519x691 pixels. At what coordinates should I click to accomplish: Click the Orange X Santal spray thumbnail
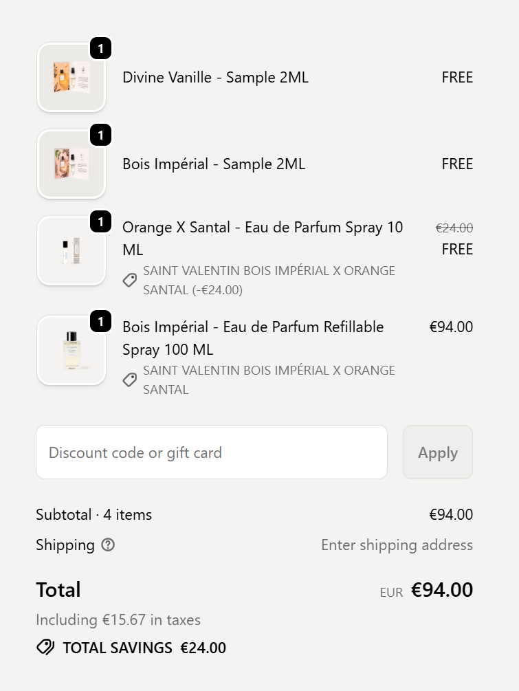pos(71,251)
